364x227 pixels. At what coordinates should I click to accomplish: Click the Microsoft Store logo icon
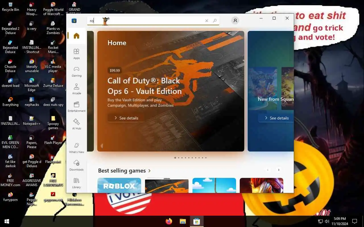74,20
